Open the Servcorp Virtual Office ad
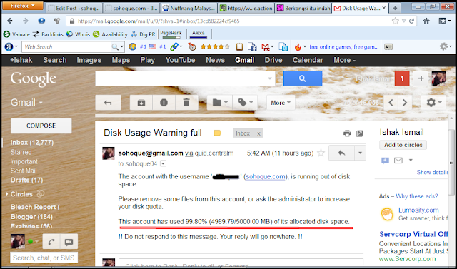 413,234
